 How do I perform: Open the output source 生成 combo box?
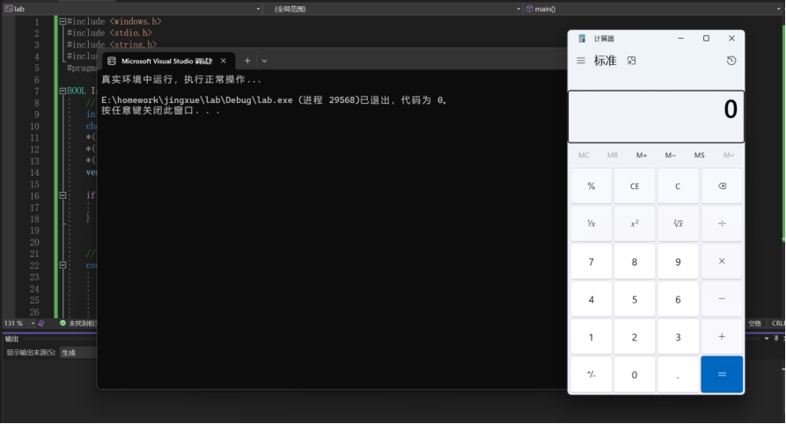(78, 353)
